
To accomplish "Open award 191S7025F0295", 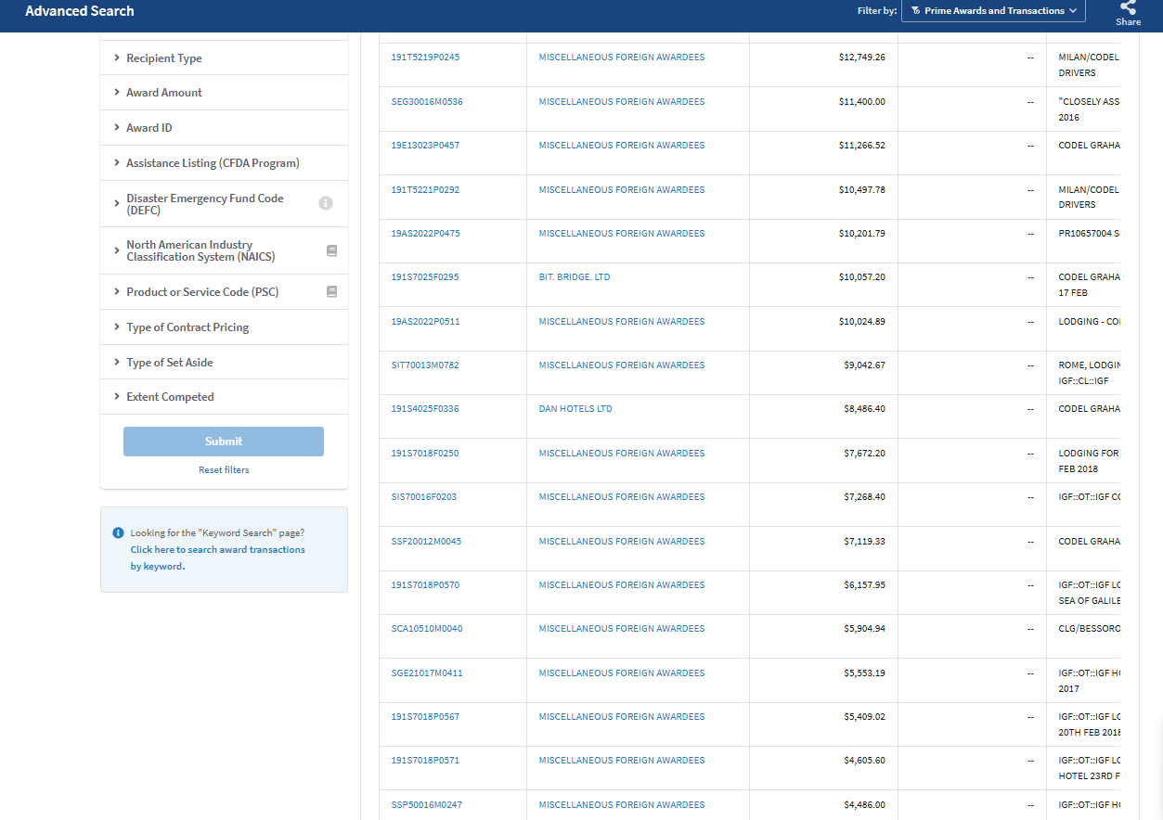I will pos(425,277).
